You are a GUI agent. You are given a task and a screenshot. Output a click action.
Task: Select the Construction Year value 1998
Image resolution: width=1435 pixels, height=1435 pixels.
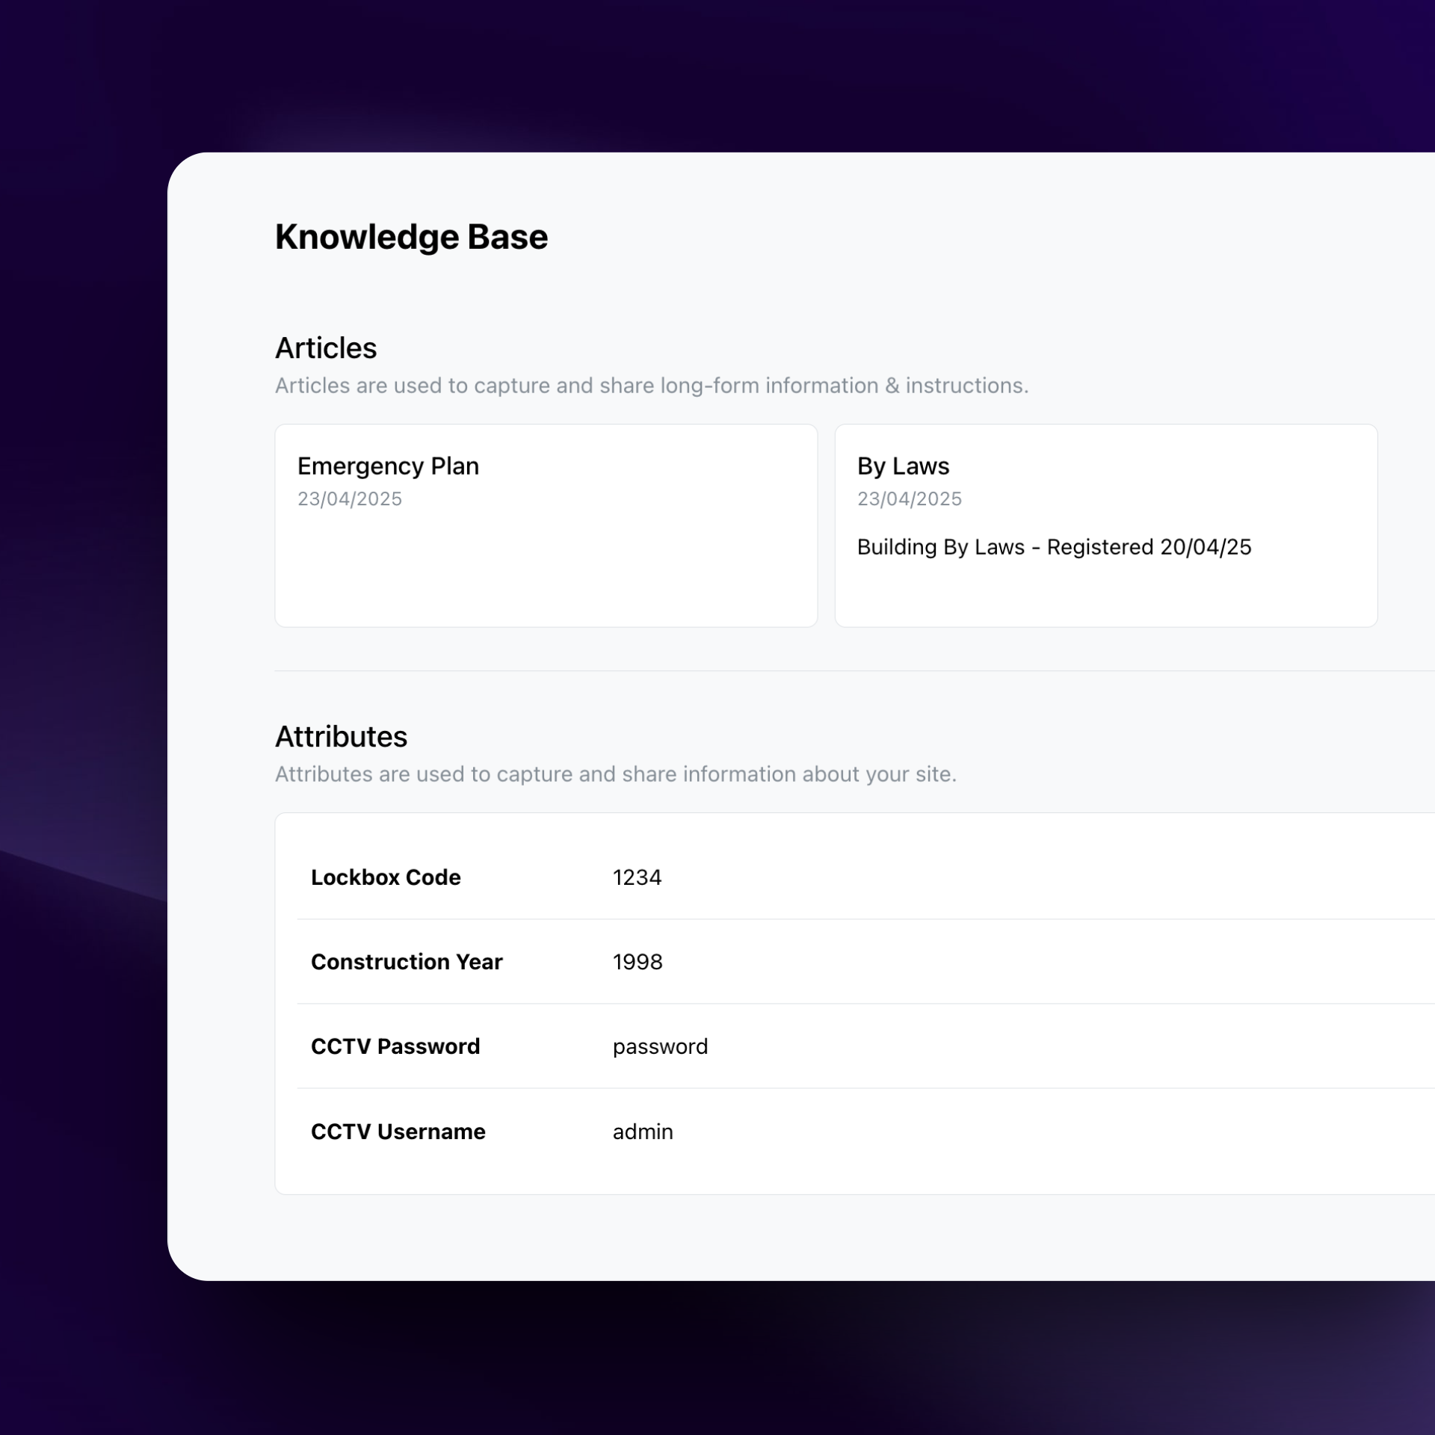click(637, 962)
